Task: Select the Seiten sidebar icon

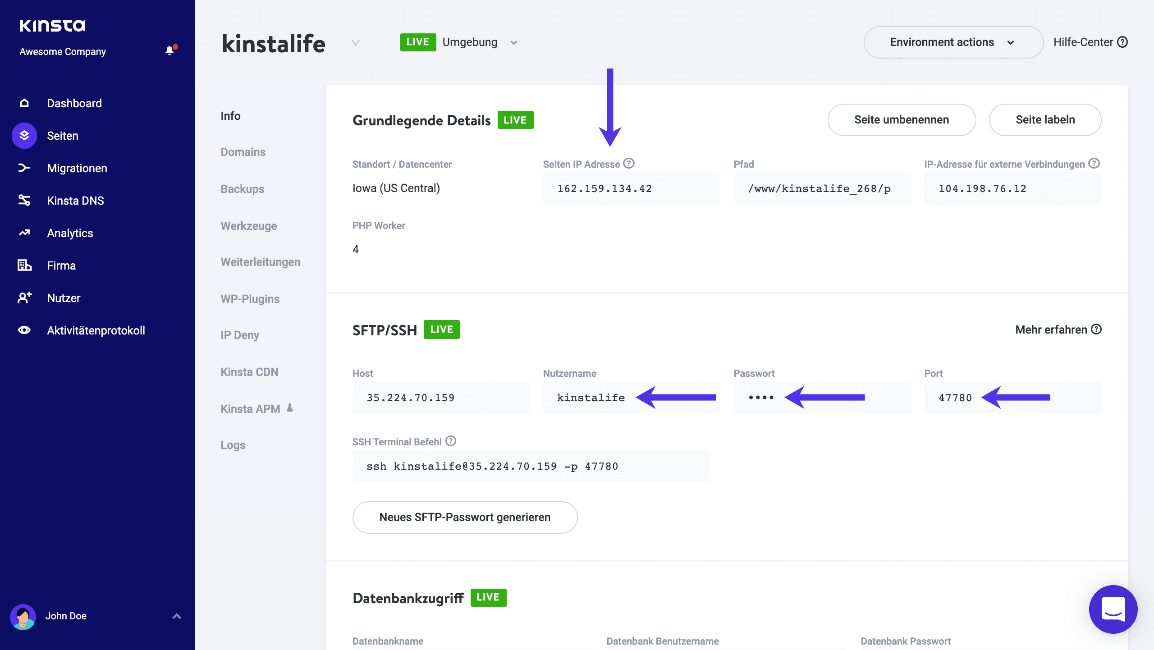Action: 23,136
